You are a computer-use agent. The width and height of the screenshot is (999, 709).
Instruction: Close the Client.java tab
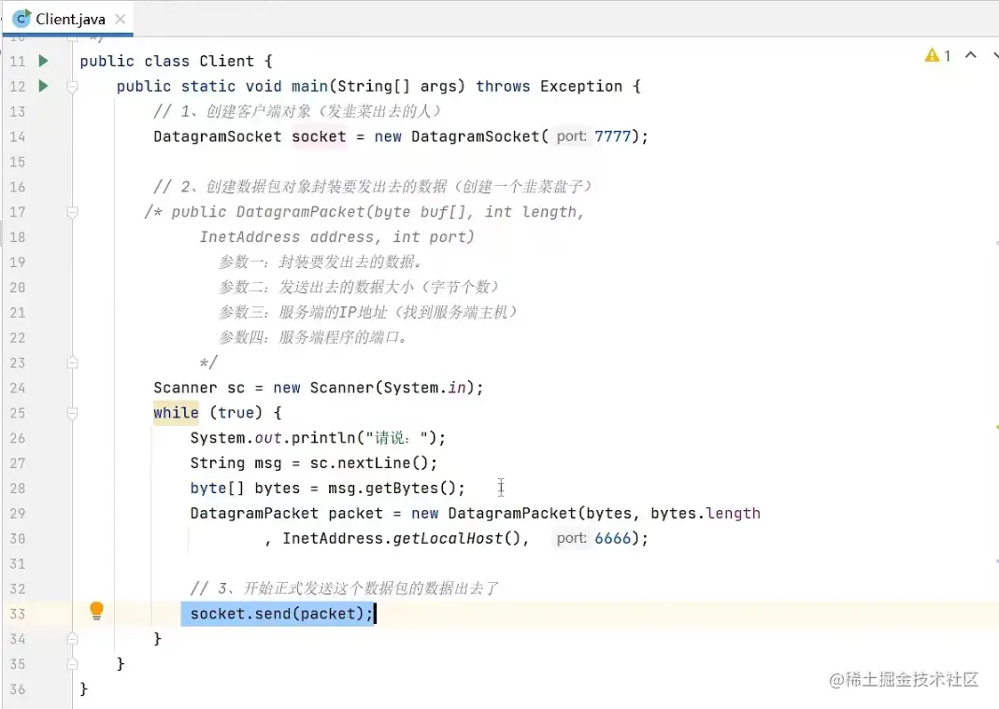pyautogui.click(x=120, y=19)
